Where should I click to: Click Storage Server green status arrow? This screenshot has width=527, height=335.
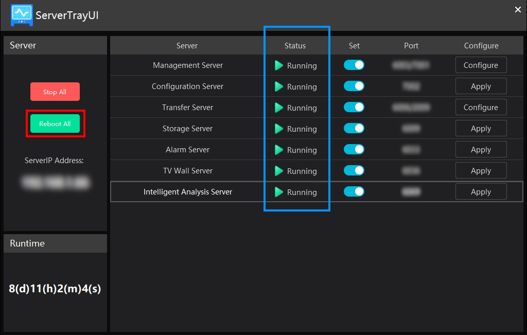pos(279,129)
